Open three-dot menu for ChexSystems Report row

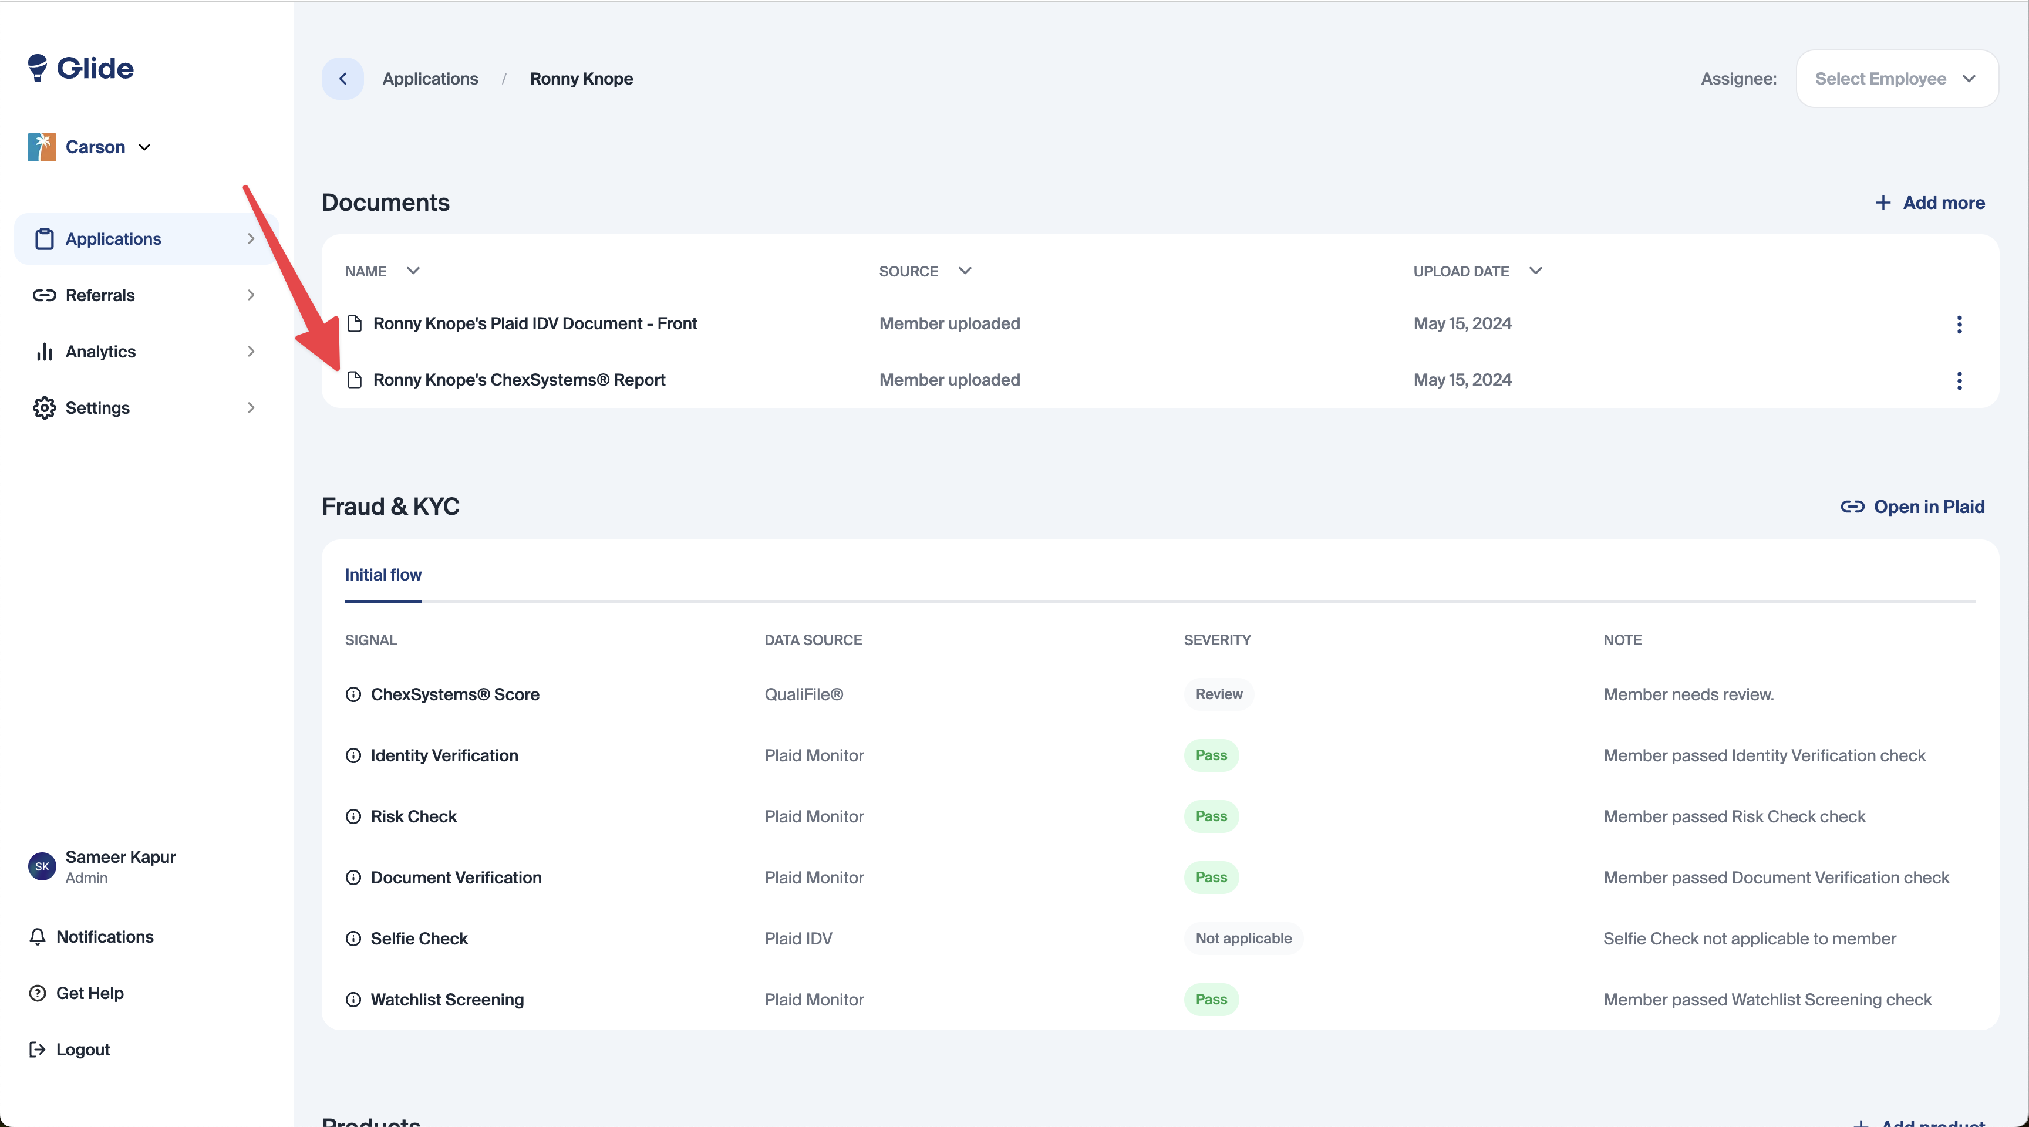click(1959, 381)
